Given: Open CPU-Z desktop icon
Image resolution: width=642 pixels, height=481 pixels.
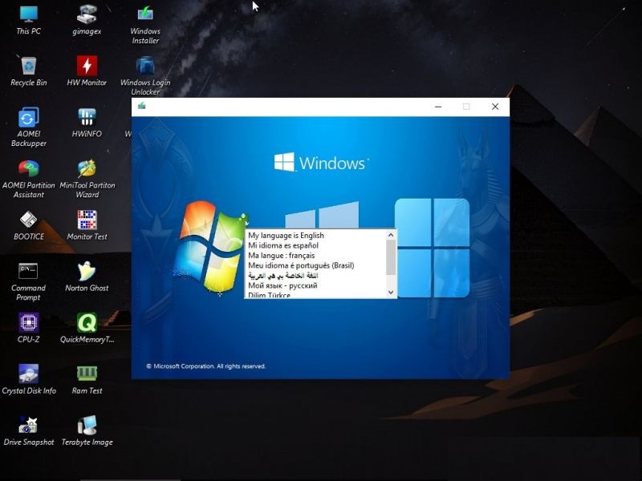Looking at the screenshot, I should pyautogui.click(x=29, y=323).
